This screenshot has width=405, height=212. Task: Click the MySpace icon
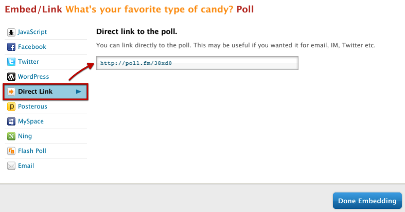coord(11,121)
